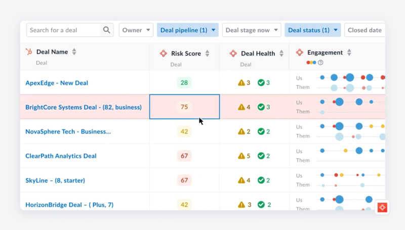The image size is (405, 230).
Task: Sort by Engagement column arrows
Action: (x=349, y=53)
